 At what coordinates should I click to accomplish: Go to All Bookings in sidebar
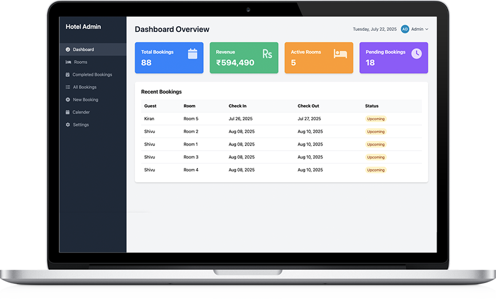(x=84, y=87)
